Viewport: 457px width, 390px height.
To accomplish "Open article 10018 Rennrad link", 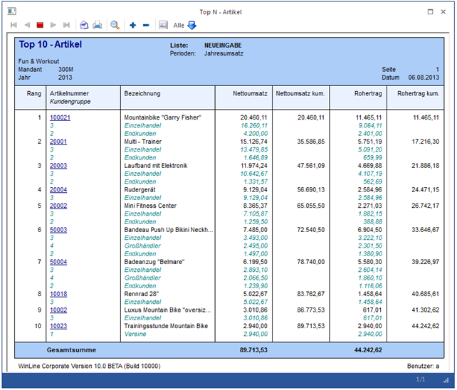I will (x=58, y=294).
